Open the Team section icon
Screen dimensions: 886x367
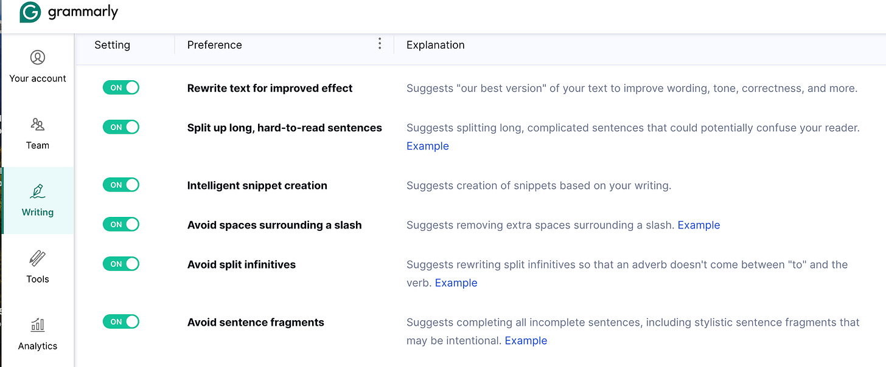(x=38, y=125)
